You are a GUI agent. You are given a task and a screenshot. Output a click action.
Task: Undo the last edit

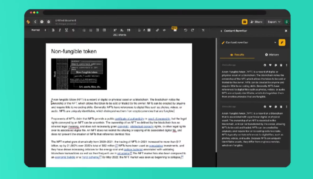click(x=186, y=30)
